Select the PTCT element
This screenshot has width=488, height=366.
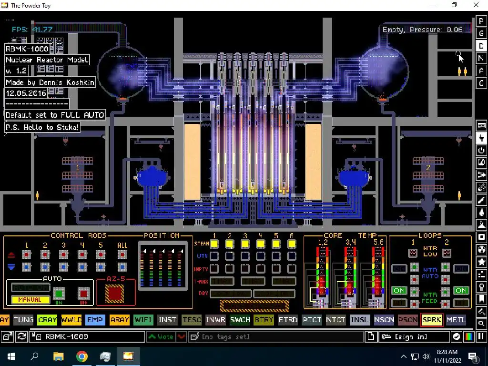coord(312,320)
